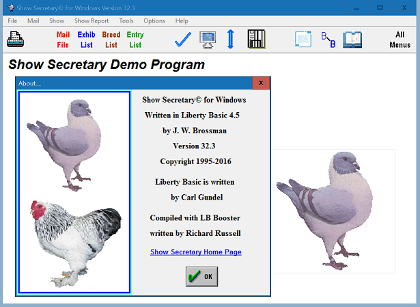Screen dimensions: 420x307
Task: Open the Show menu
Action: click(57, 21)
